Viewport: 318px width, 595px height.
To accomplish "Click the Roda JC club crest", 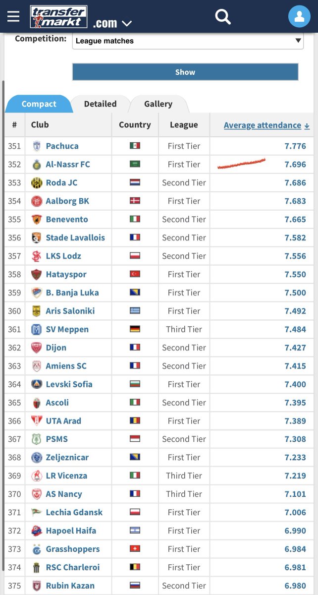I will click(x=37, y=183).
